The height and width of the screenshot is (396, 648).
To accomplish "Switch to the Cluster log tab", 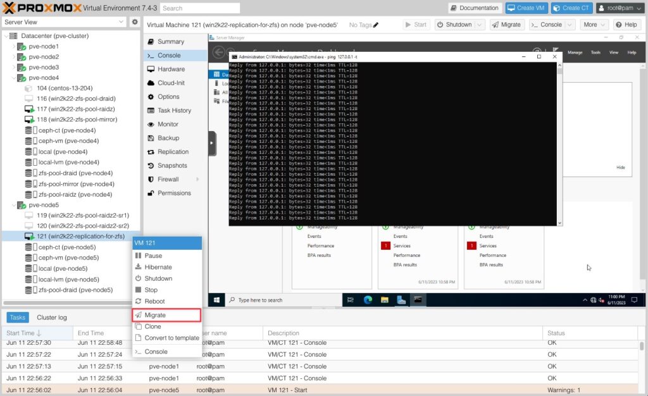I will 52,317.
